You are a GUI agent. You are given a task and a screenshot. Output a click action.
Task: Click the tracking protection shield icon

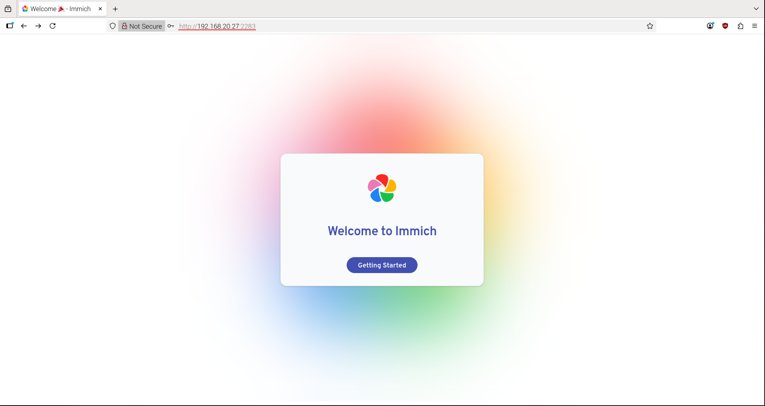pos(113,26)
